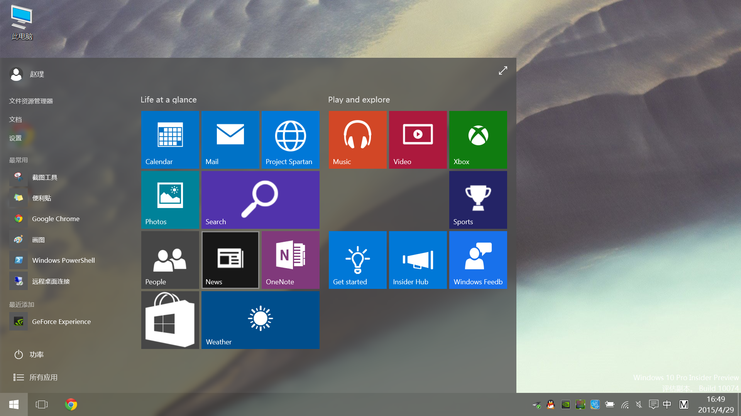Open the Xbox tile

[478, 139]
